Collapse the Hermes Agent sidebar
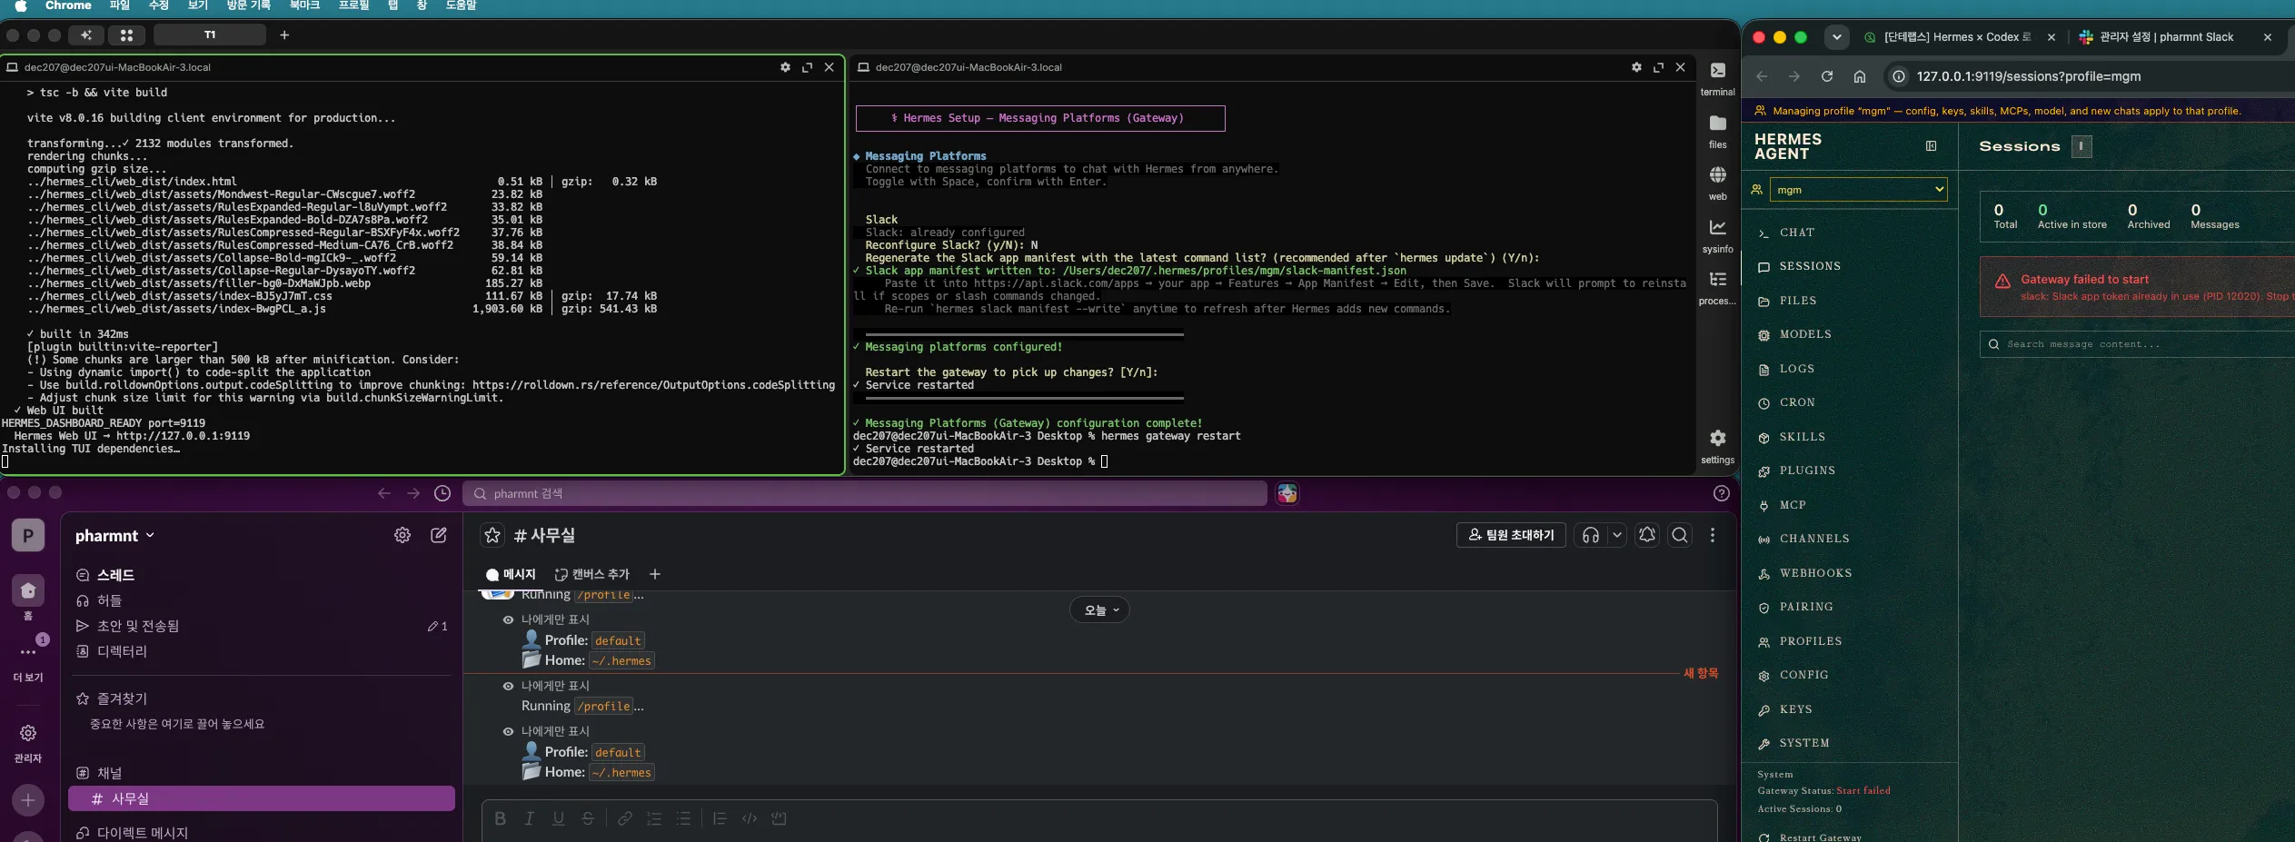 click(1931, 146)
